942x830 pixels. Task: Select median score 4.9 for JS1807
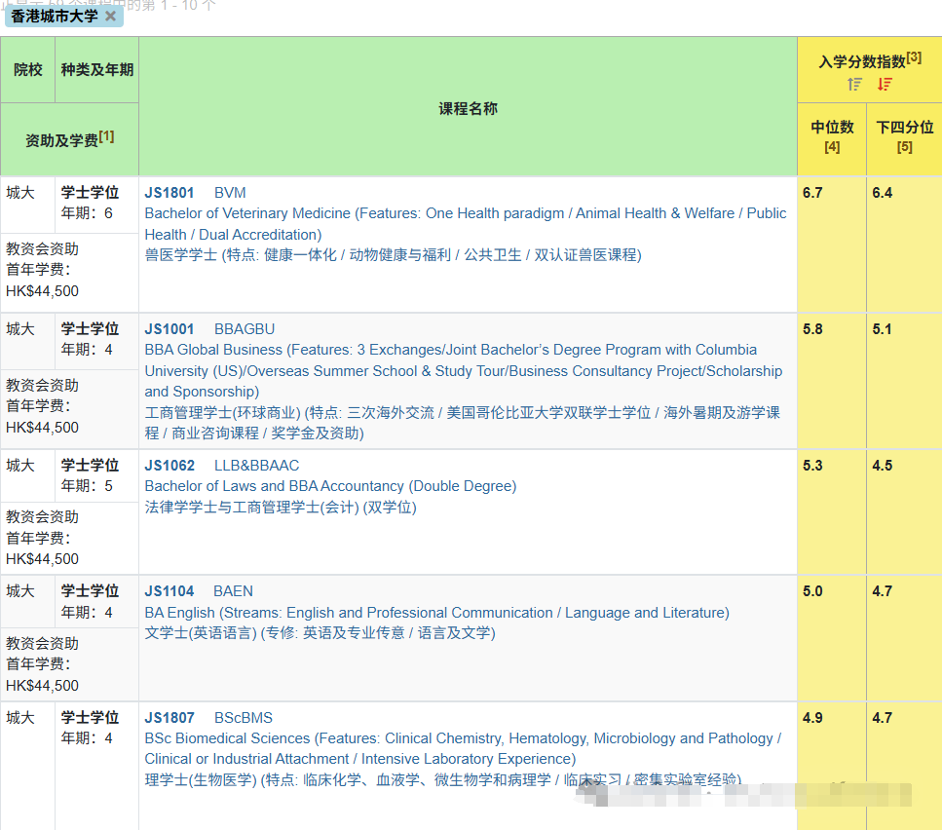pos(812,718)
